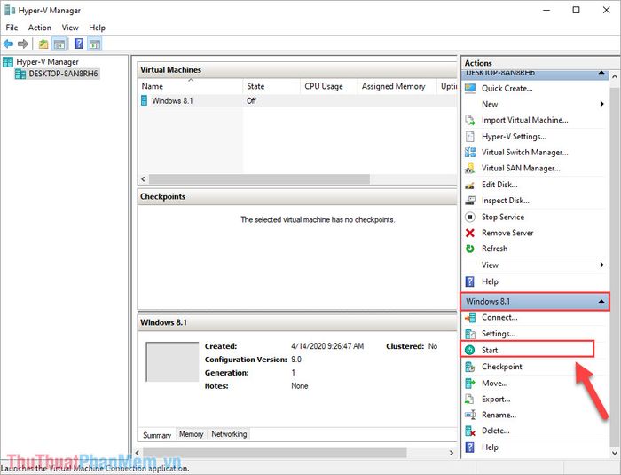Click the Checkpoint action label

[x=502, y=367]
